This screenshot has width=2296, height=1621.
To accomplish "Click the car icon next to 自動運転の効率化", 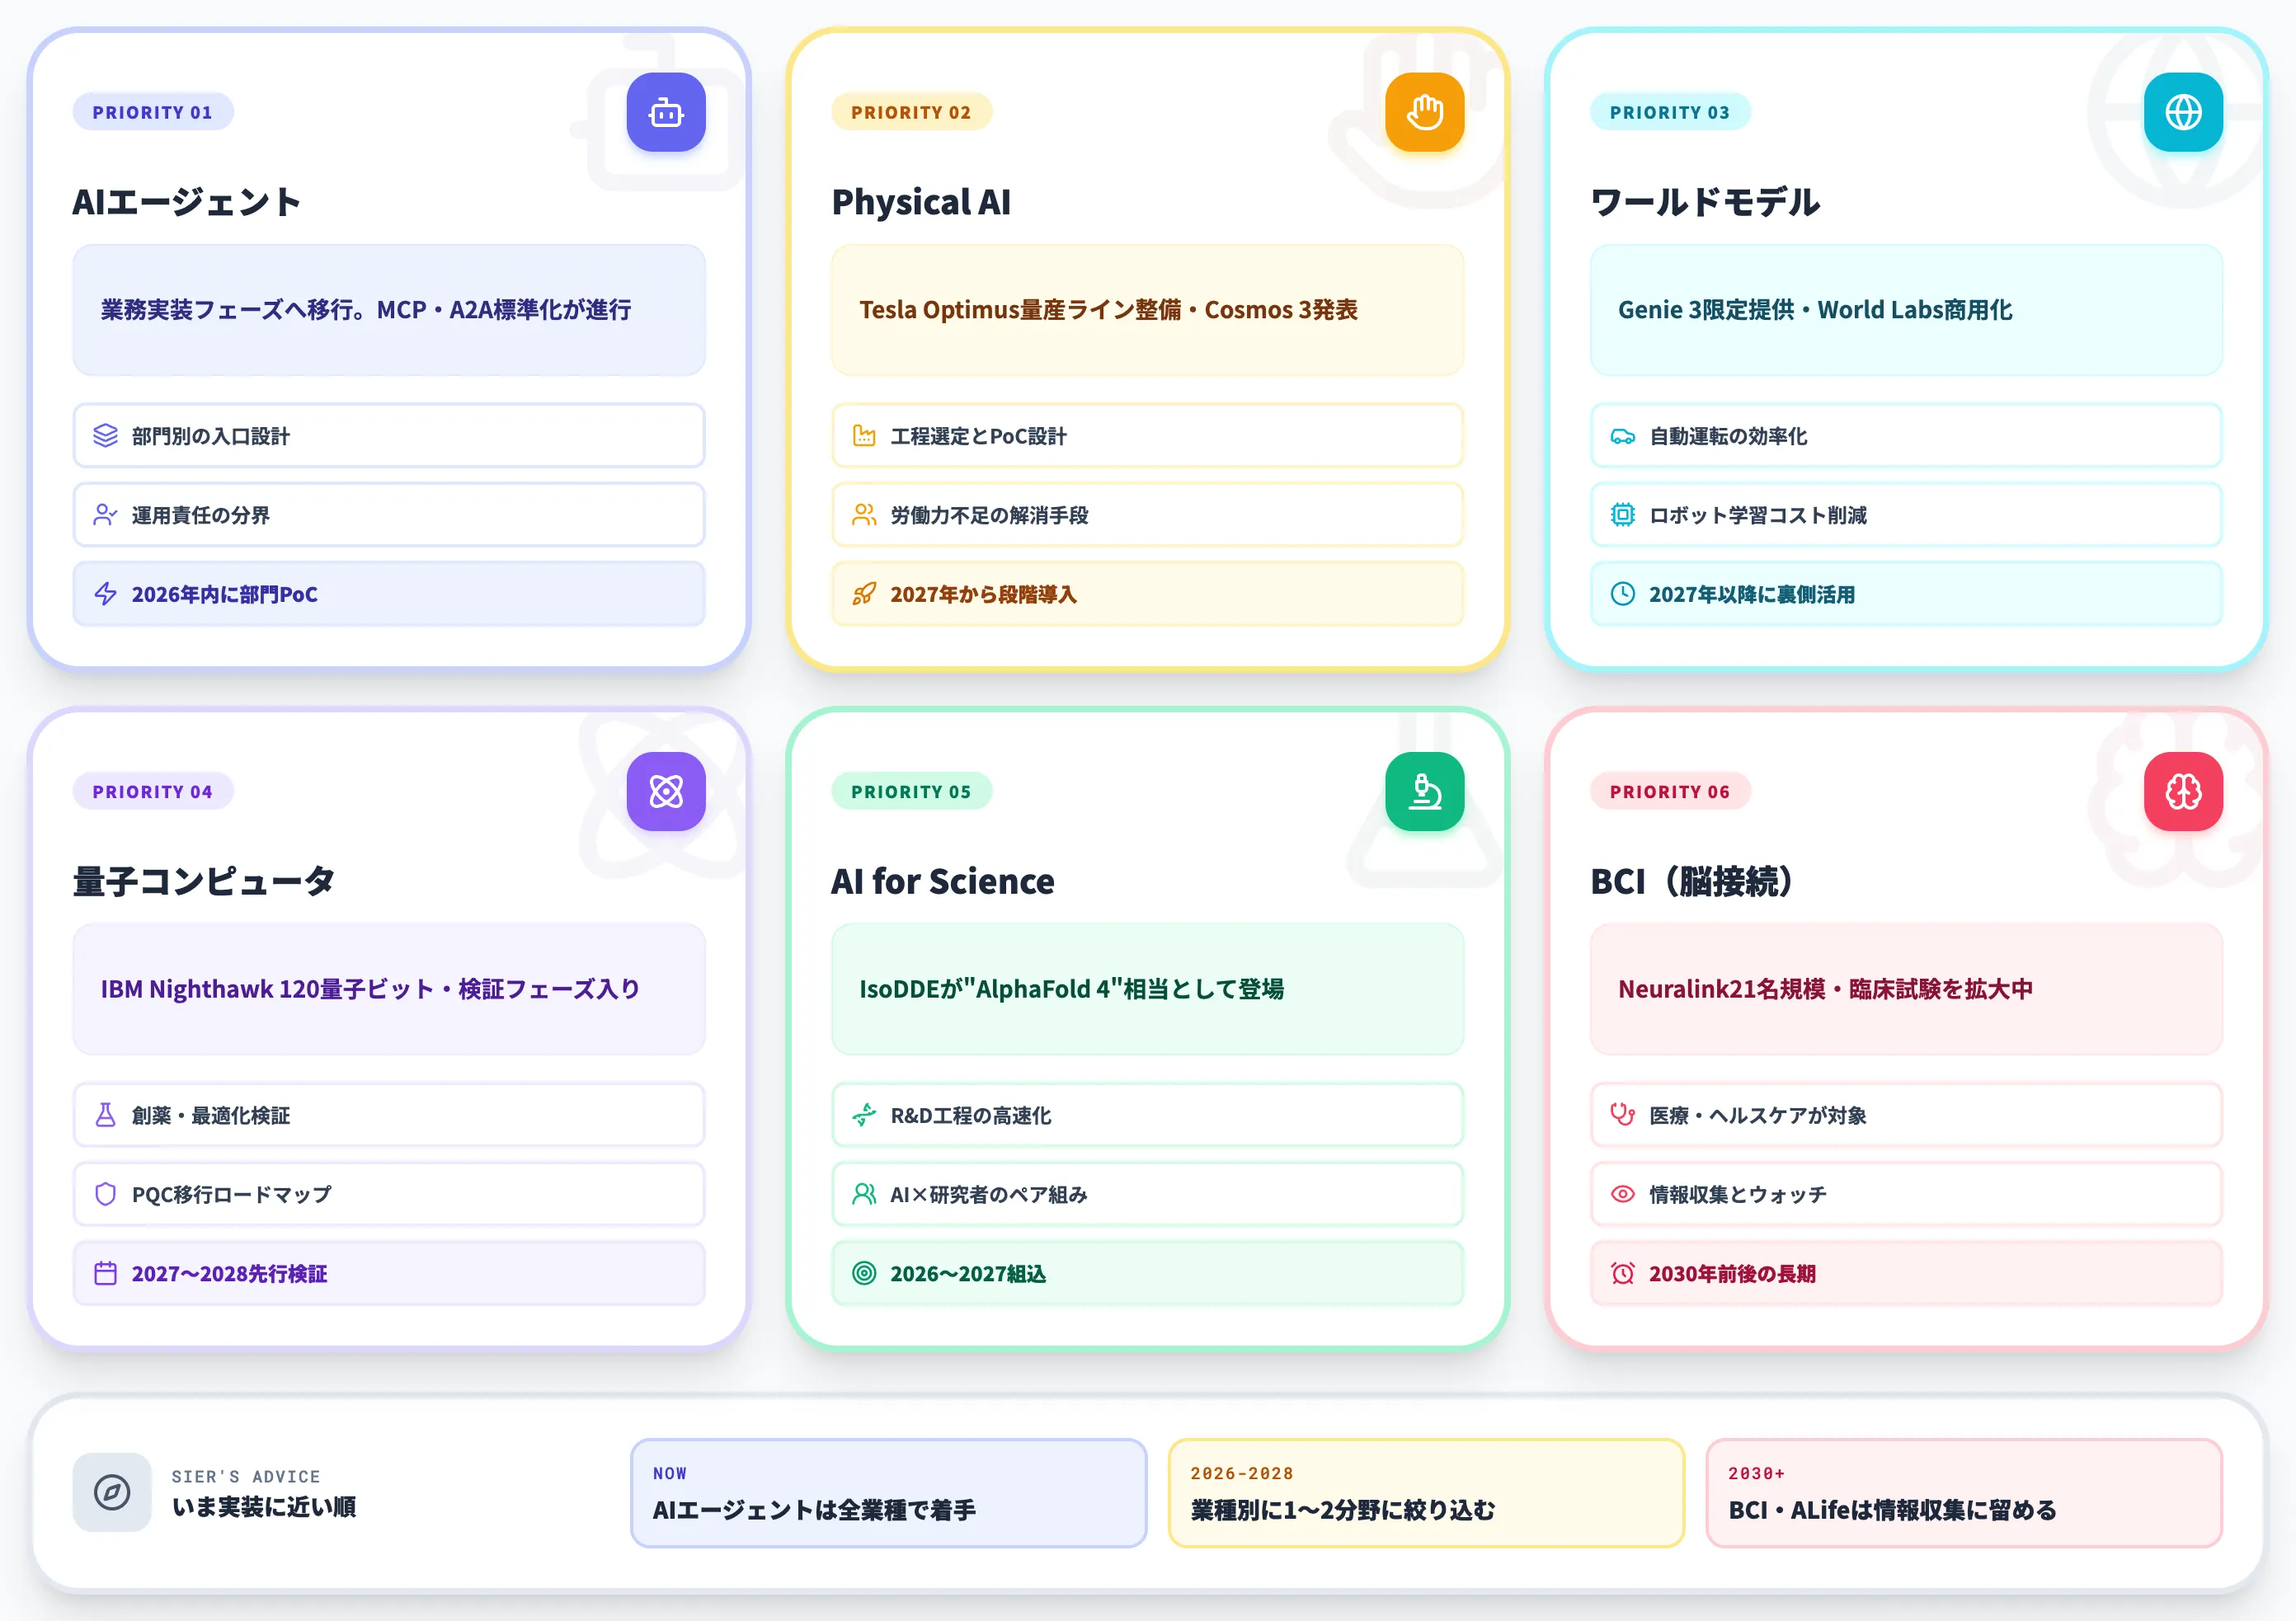I will click(1622, 435).
